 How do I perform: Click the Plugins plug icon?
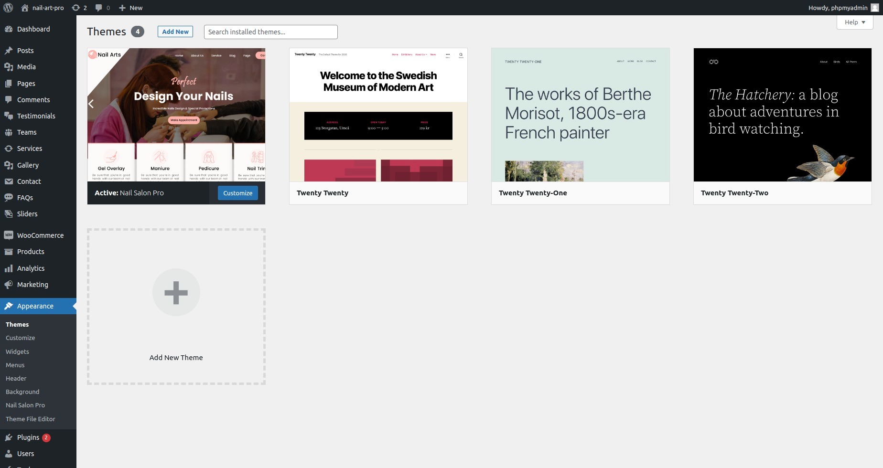click(x=9, y=437)
